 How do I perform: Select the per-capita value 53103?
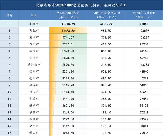pyautogui.click(x=144, y=106)
